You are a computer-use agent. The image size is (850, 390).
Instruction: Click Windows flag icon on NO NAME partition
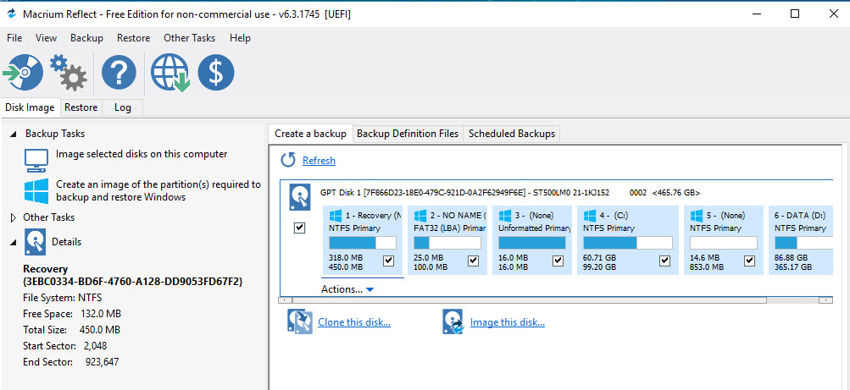click(420, 215)
